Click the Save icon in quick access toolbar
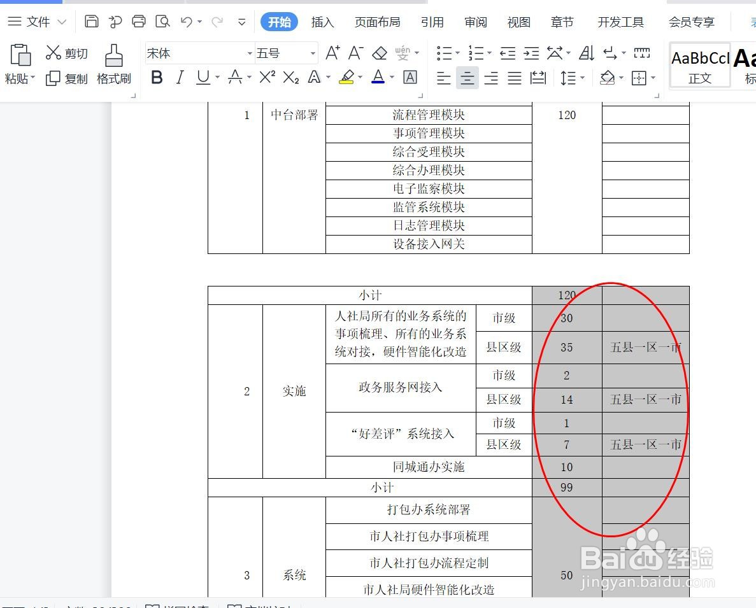 click(91, 21)
